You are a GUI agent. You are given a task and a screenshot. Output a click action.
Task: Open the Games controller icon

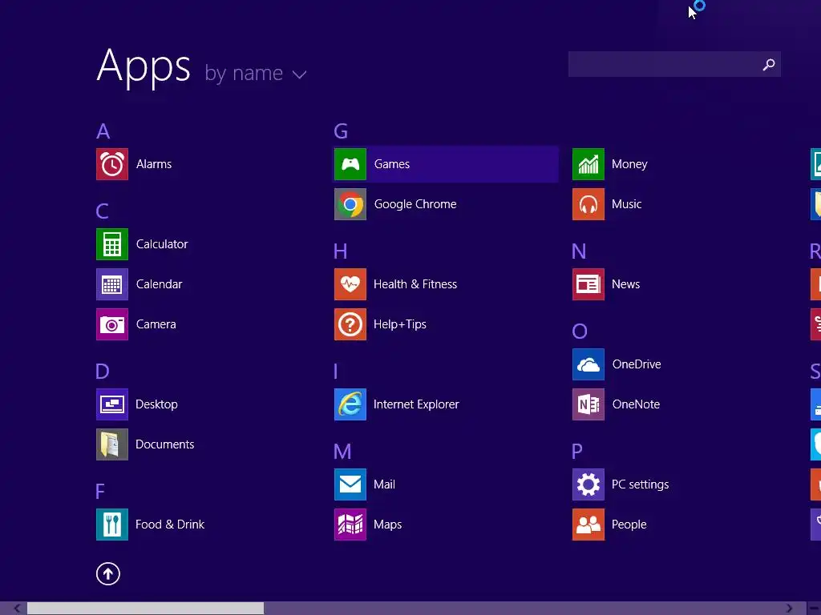[x=350, y=164]
